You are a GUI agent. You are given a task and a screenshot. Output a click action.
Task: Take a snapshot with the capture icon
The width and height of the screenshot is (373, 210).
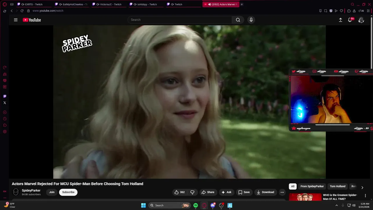pos(326,11)
